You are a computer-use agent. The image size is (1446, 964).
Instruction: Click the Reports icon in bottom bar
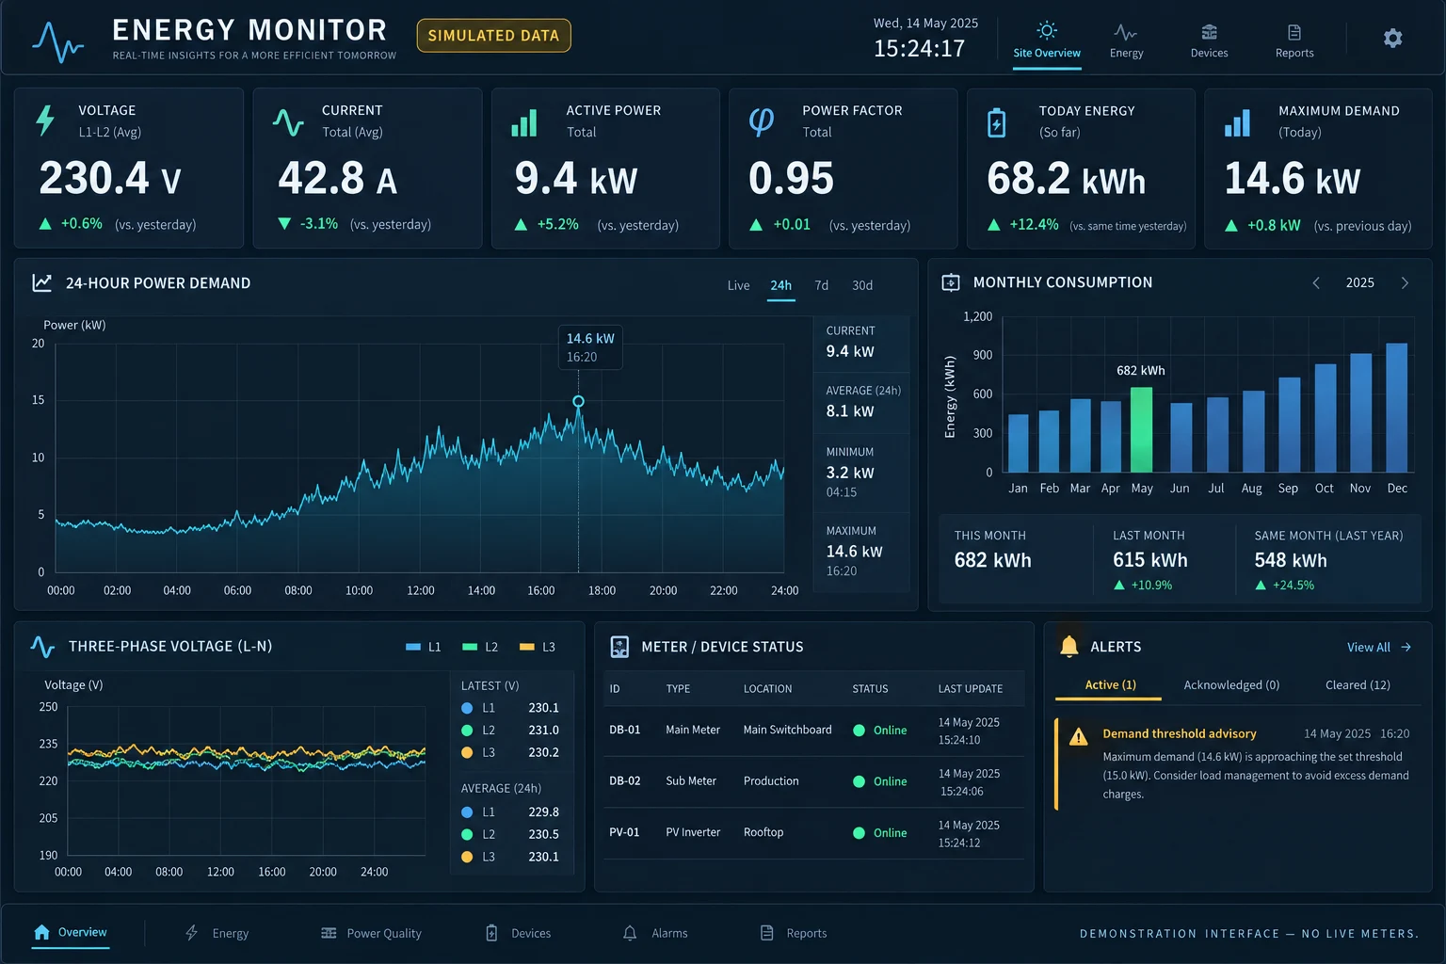pos(767,933)
